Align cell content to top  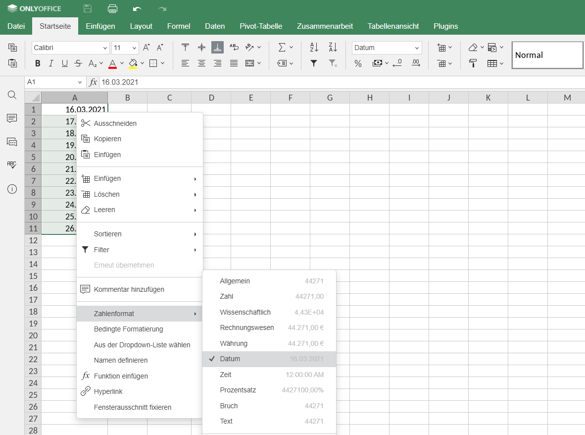(x=185, y=48)
